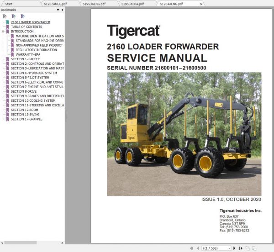Click the double-arrow expand icon in the Bookmarks header

tap(58, 10)
